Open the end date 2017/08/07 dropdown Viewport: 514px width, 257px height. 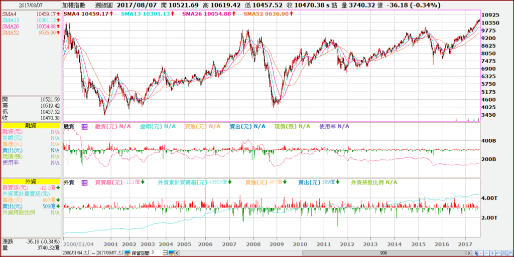point(120,252)
